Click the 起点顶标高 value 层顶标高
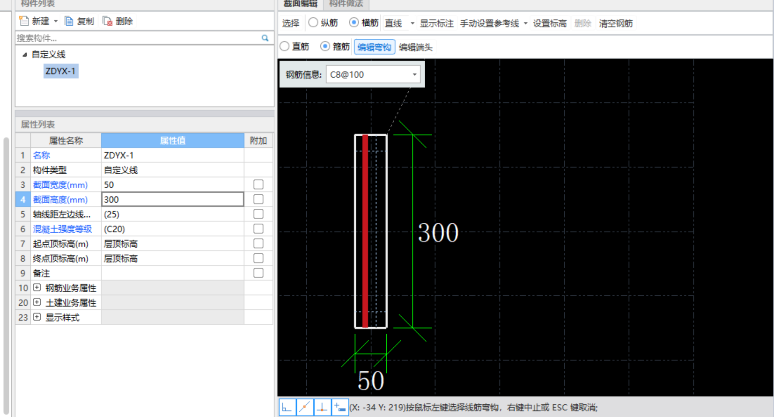Viewport: 774px width, 417px height. point(173,243)
